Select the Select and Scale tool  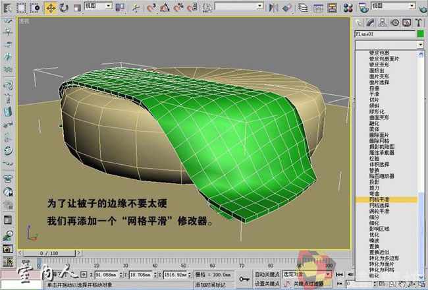[77, 8]
